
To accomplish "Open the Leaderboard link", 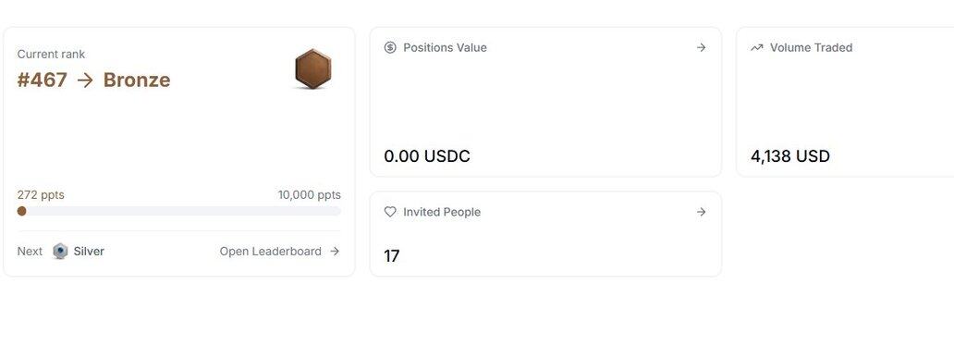I will tap(270, 251).
